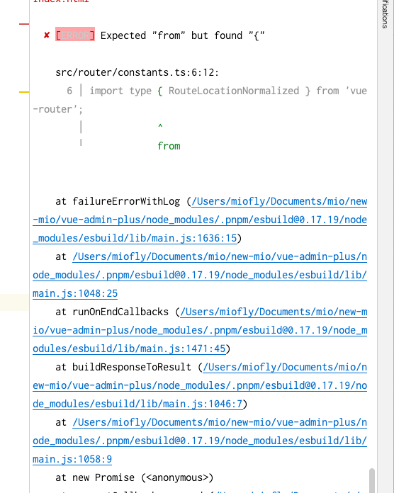
Task: Open the runOnEndCallbacks main.js:1471:45 link
Action: click(200, 330)
